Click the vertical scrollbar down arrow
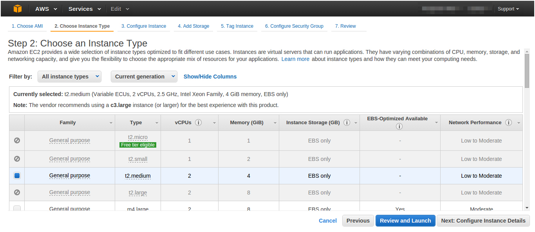This screenshot has height=232, width=535. click(x=527, y=208)
